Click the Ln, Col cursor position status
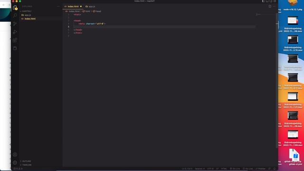The height and width of the screenshot is (171, 304). coord(187,169)
